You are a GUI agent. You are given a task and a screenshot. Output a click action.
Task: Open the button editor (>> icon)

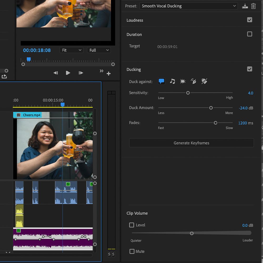pyautogui.click(x=102, y=71)
